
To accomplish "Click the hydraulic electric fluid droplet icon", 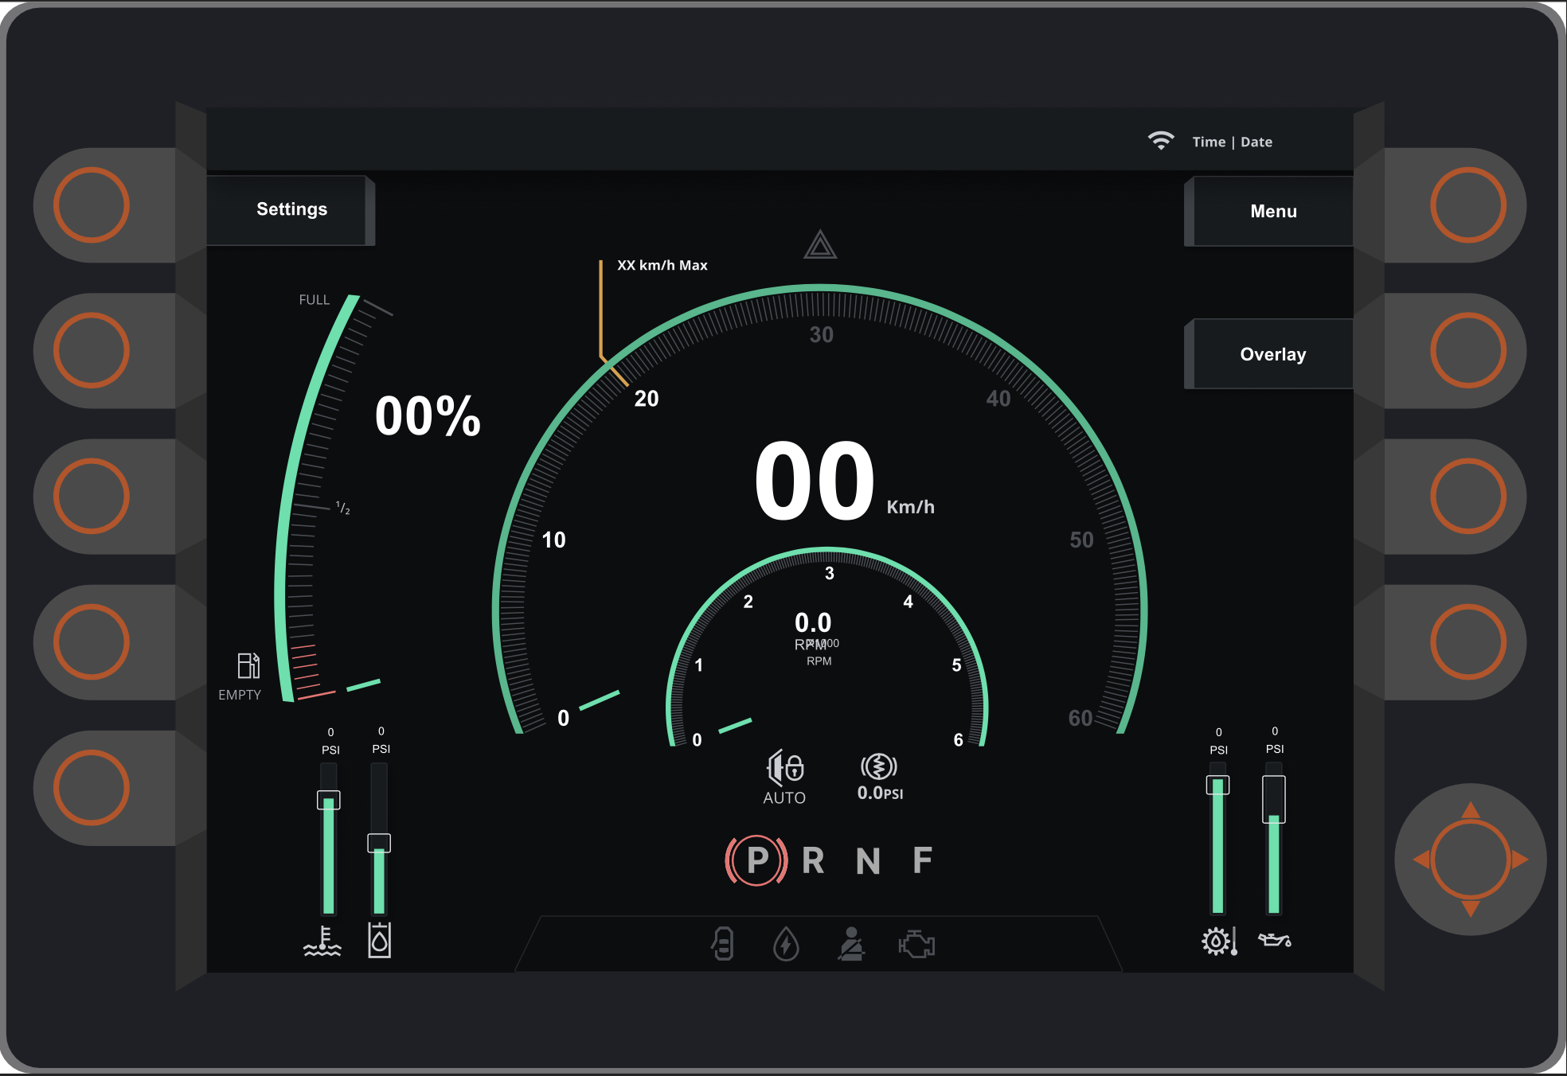I will pyautogui.click(x=786, y=945).
